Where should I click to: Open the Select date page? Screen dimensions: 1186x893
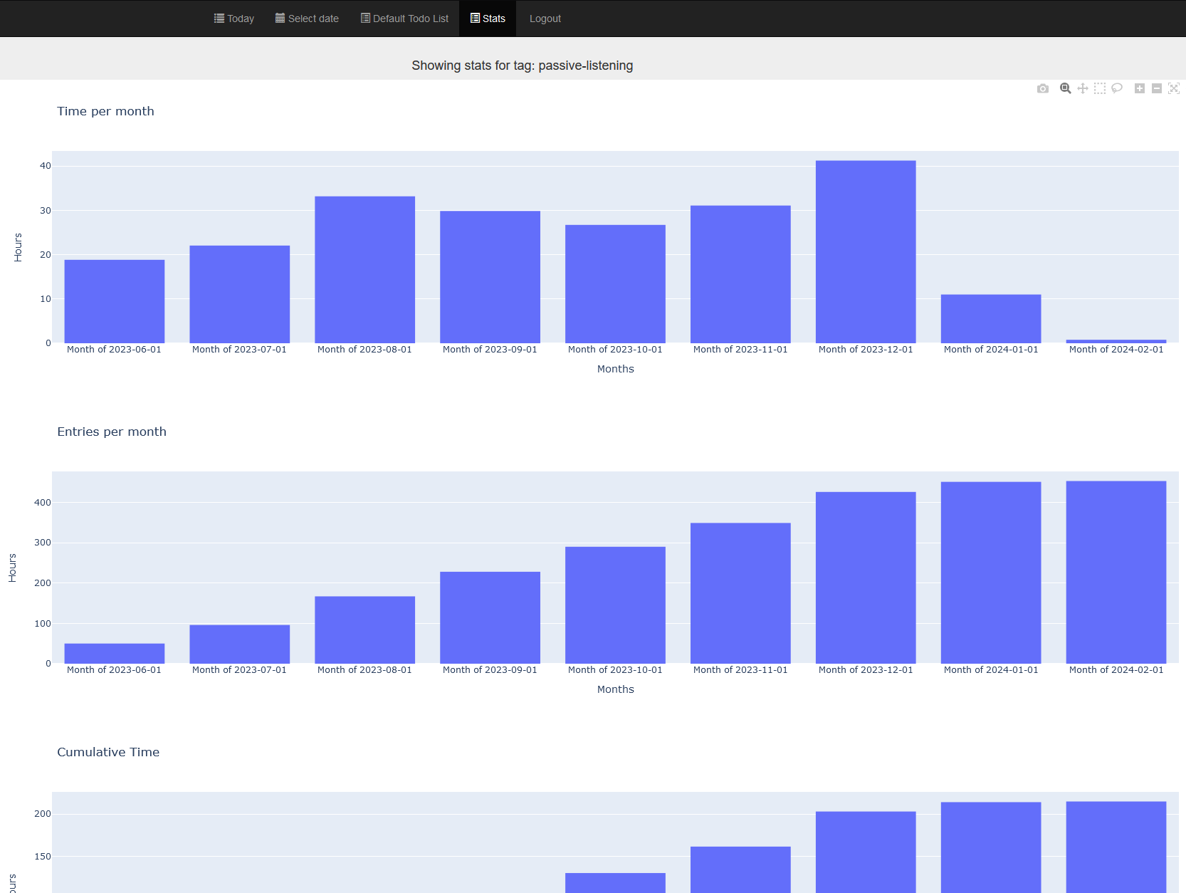[307, 19]
